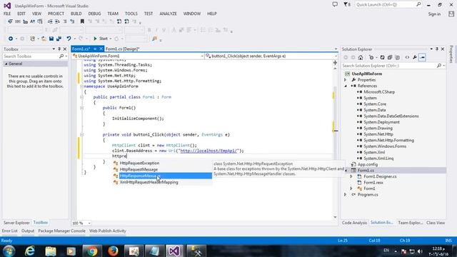The height and width of the screenshot is (257, 457).
Task: Open Package Manager Console tab
Action: tap(62, 231)
